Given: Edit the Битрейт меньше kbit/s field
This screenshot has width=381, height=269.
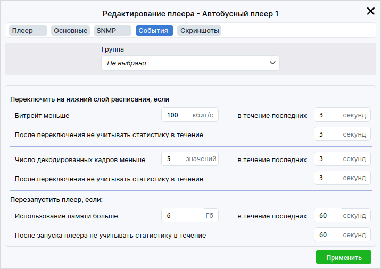Looking at the screenshot, I should (190, 115).
